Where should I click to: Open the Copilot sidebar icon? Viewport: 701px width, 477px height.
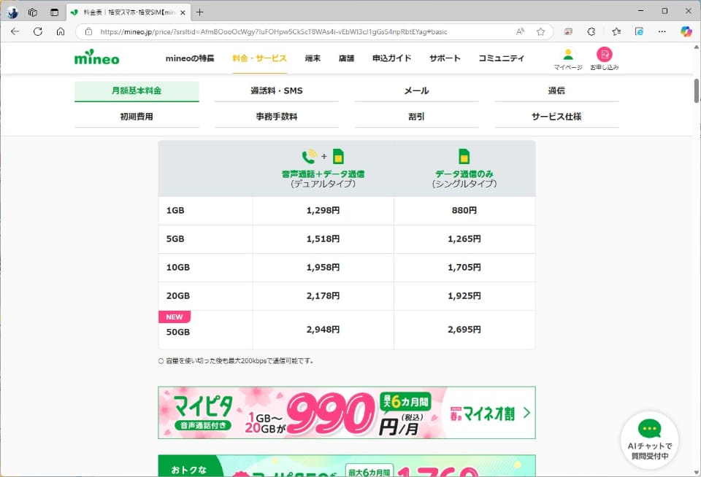(x=686, y=31)
